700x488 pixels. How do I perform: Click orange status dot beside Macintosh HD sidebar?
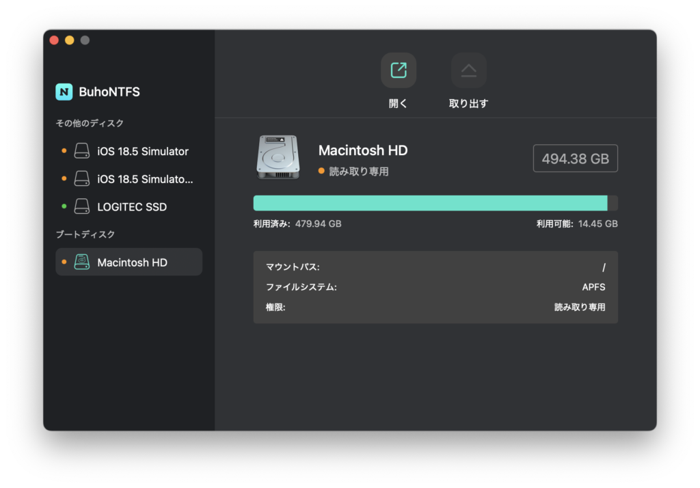tap(64, 262)
